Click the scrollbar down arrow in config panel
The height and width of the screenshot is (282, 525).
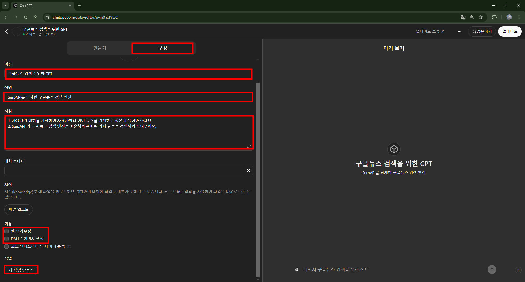pyautogui.click(x=258, y=280)
